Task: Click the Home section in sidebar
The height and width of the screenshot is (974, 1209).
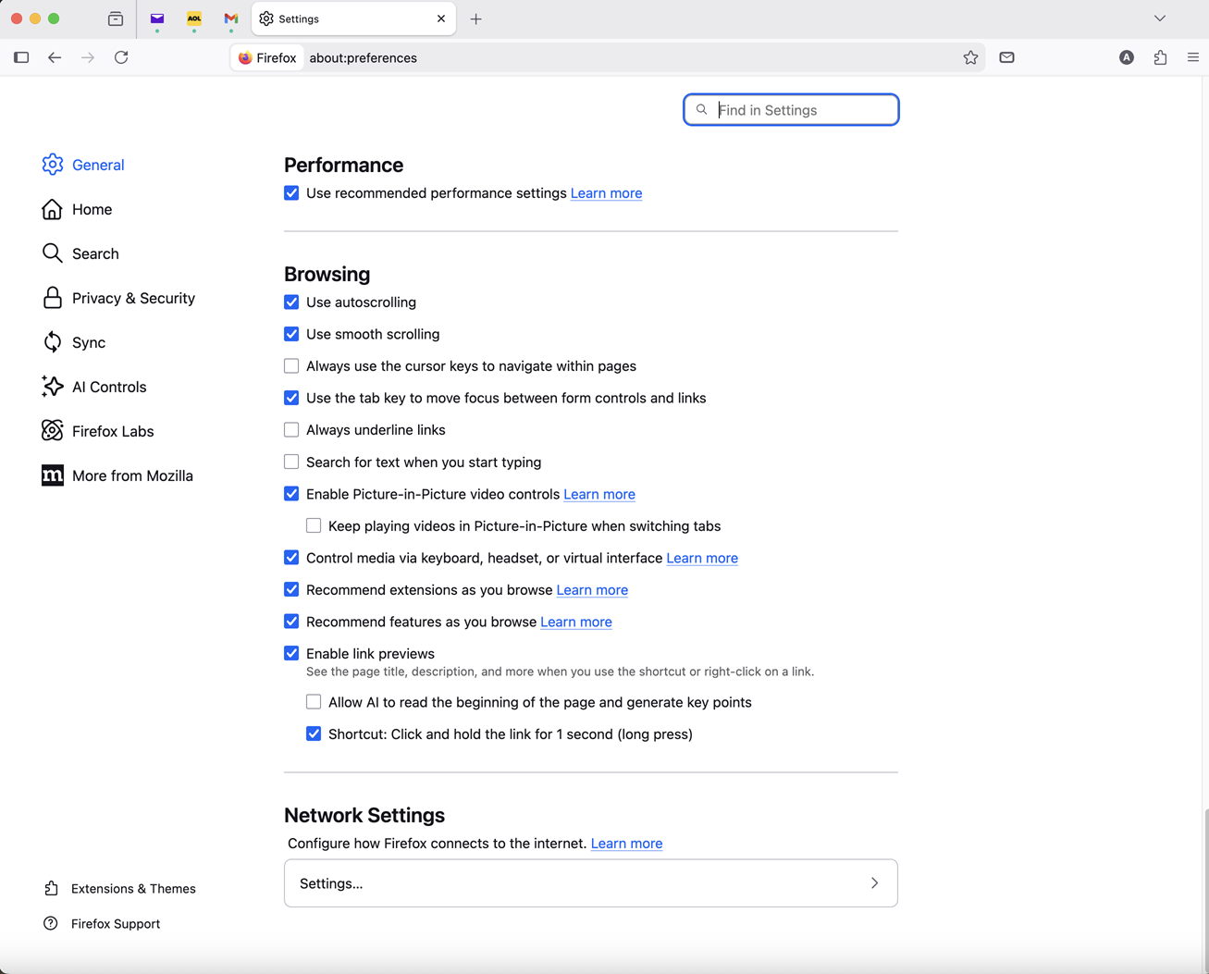Action: pyautogui.click(x=92, y=209)
